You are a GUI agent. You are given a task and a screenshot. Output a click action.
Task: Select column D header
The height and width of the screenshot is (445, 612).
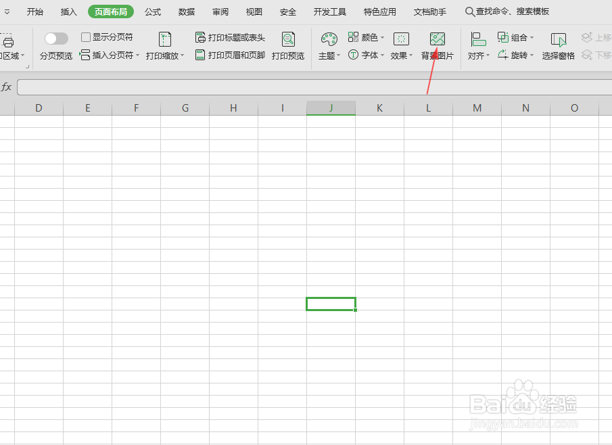[x=39, y=108]
